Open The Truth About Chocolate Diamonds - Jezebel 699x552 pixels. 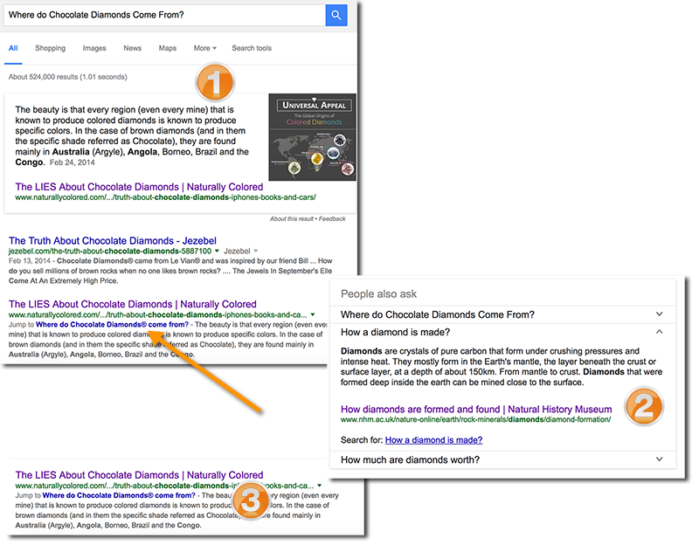[113, 240]
